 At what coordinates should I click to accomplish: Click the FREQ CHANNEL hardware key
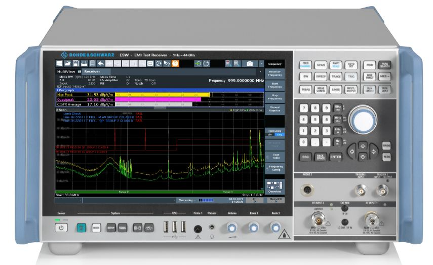click(305, 65)
